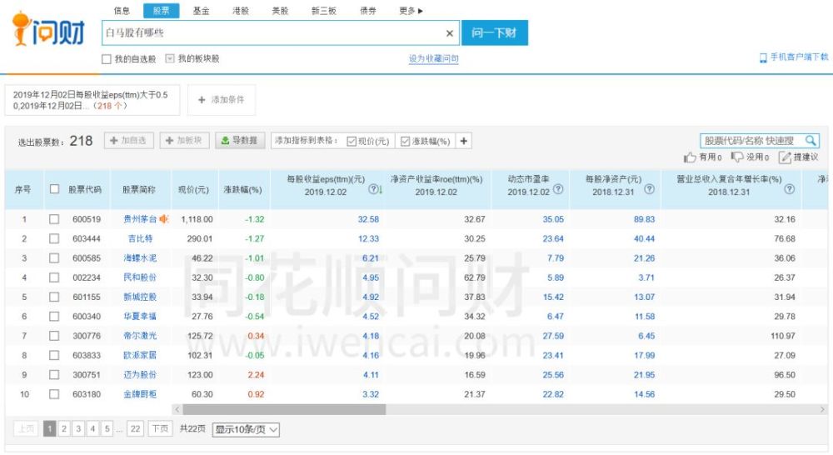This screenshot has height=455, width=833.
Task: Click the help icon in 动态市盈率 header
Action: [558, 188]
